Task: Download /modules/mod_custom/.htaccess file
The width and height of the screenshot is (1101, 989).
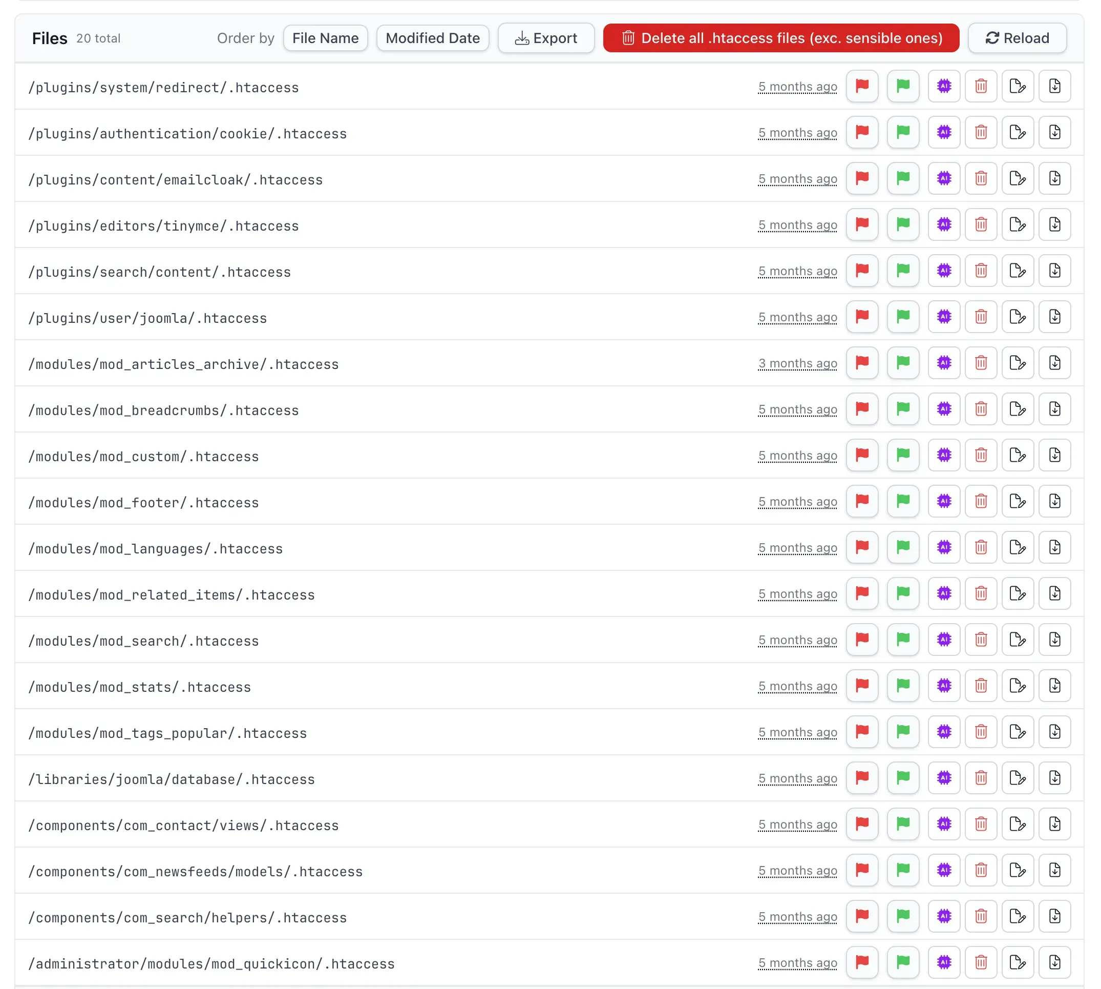Action: tap(1055, 456)
